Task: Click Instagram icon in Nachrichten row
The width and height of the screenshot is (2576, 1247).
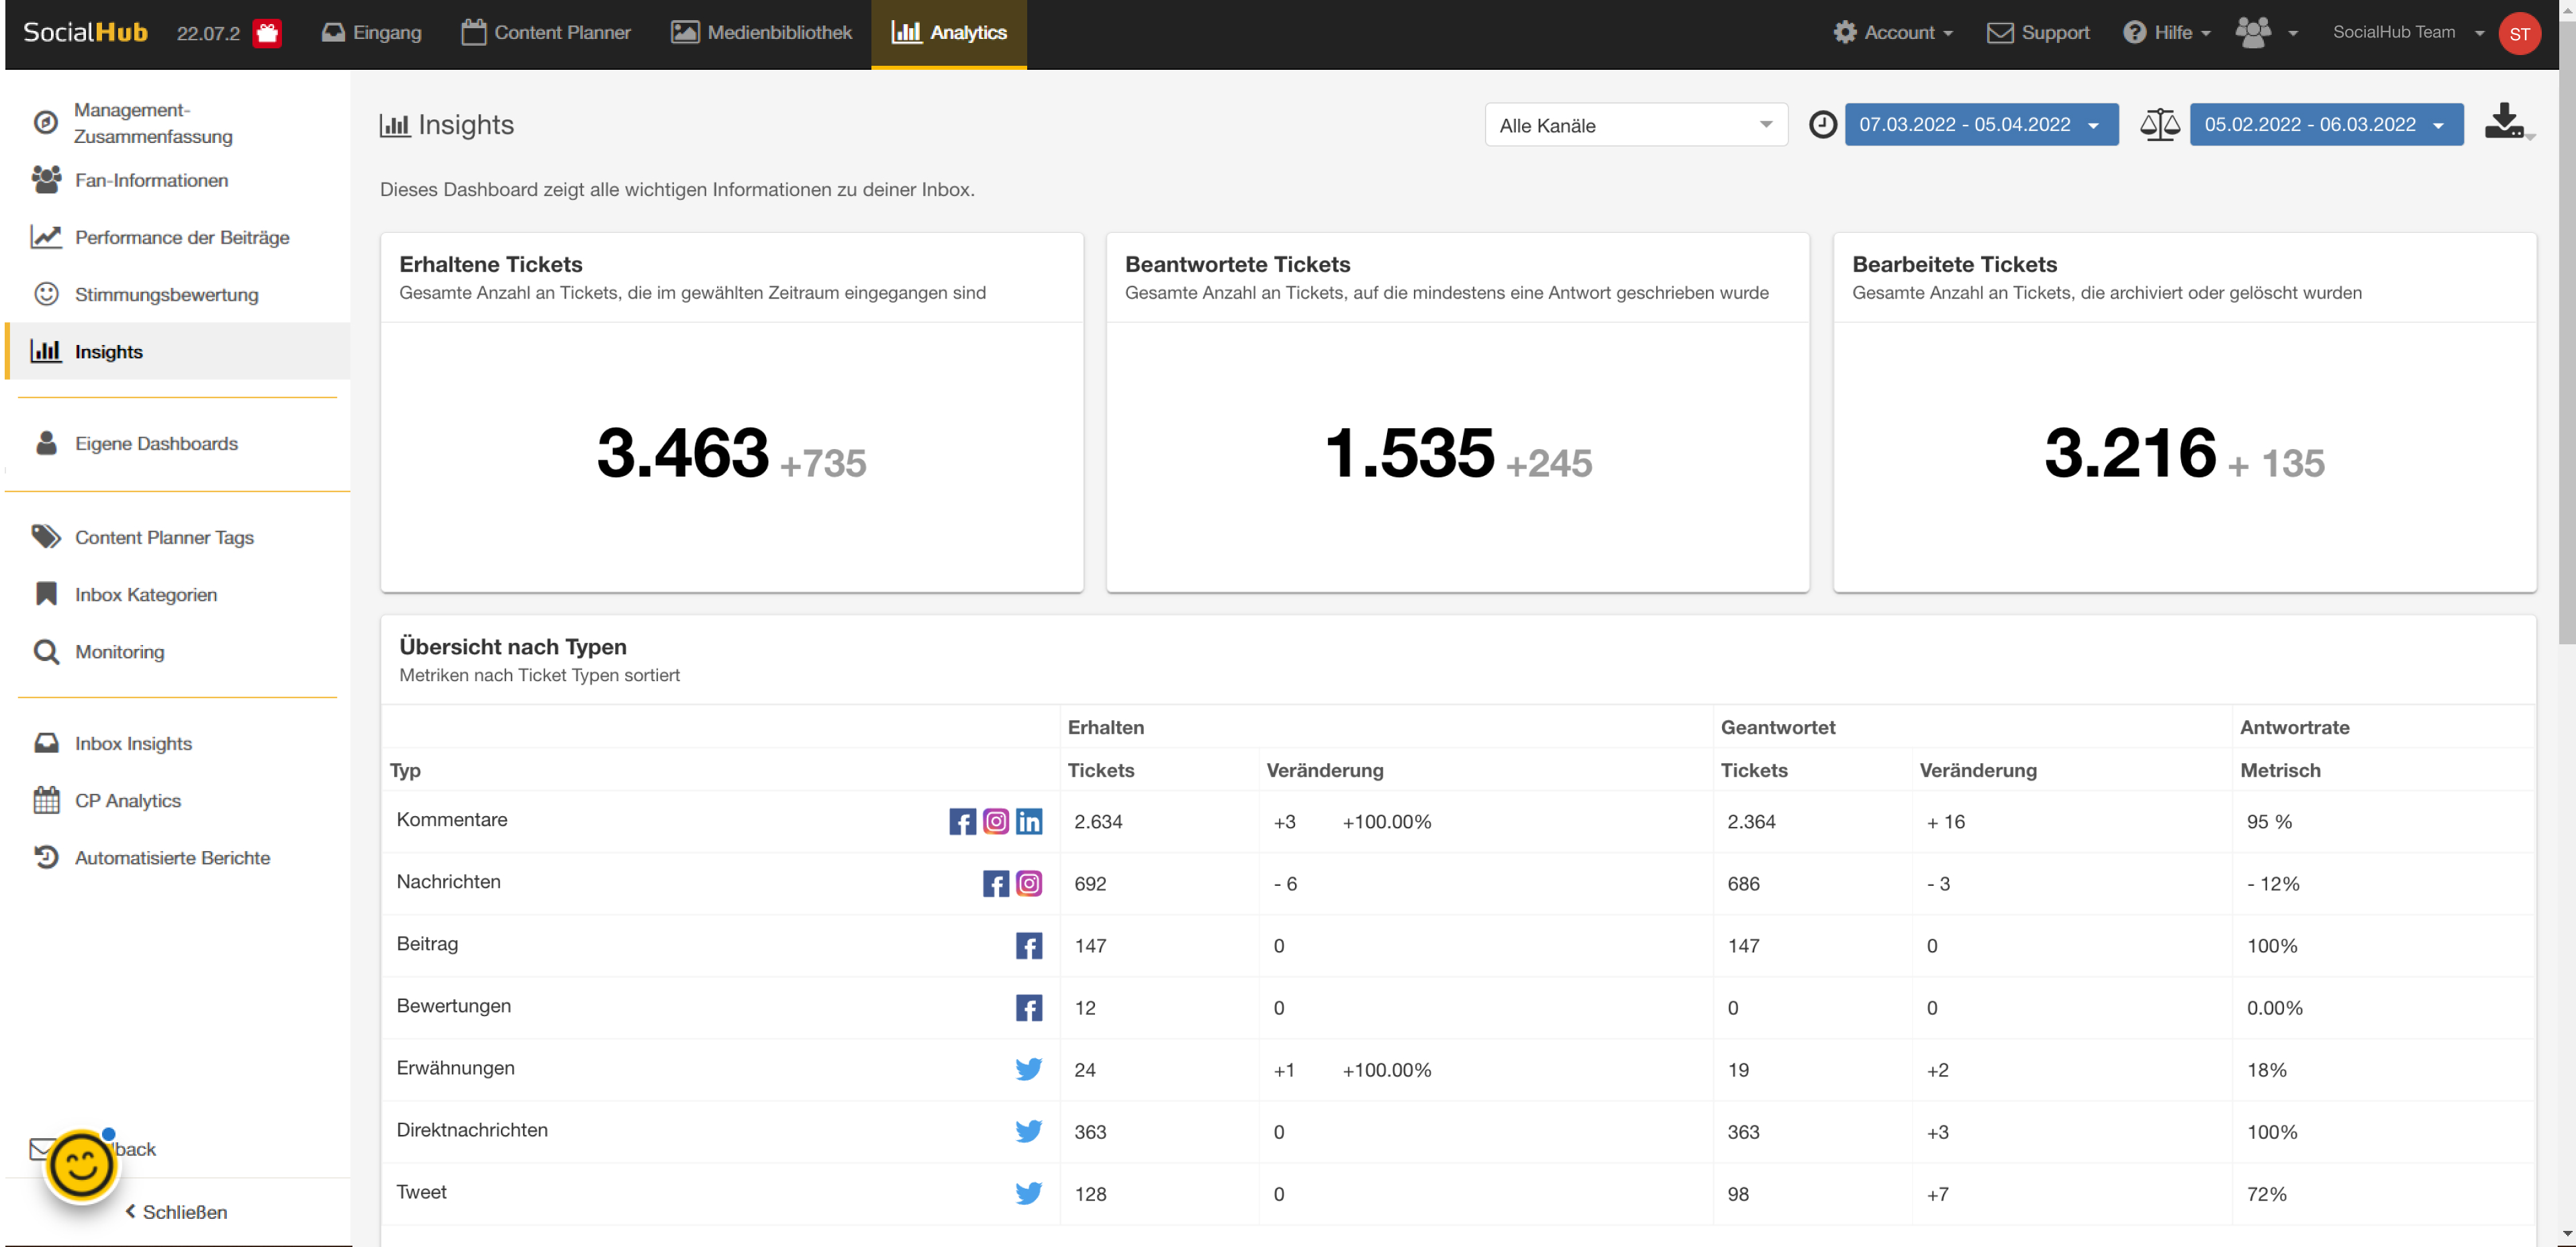Action: coord(1029,883)
